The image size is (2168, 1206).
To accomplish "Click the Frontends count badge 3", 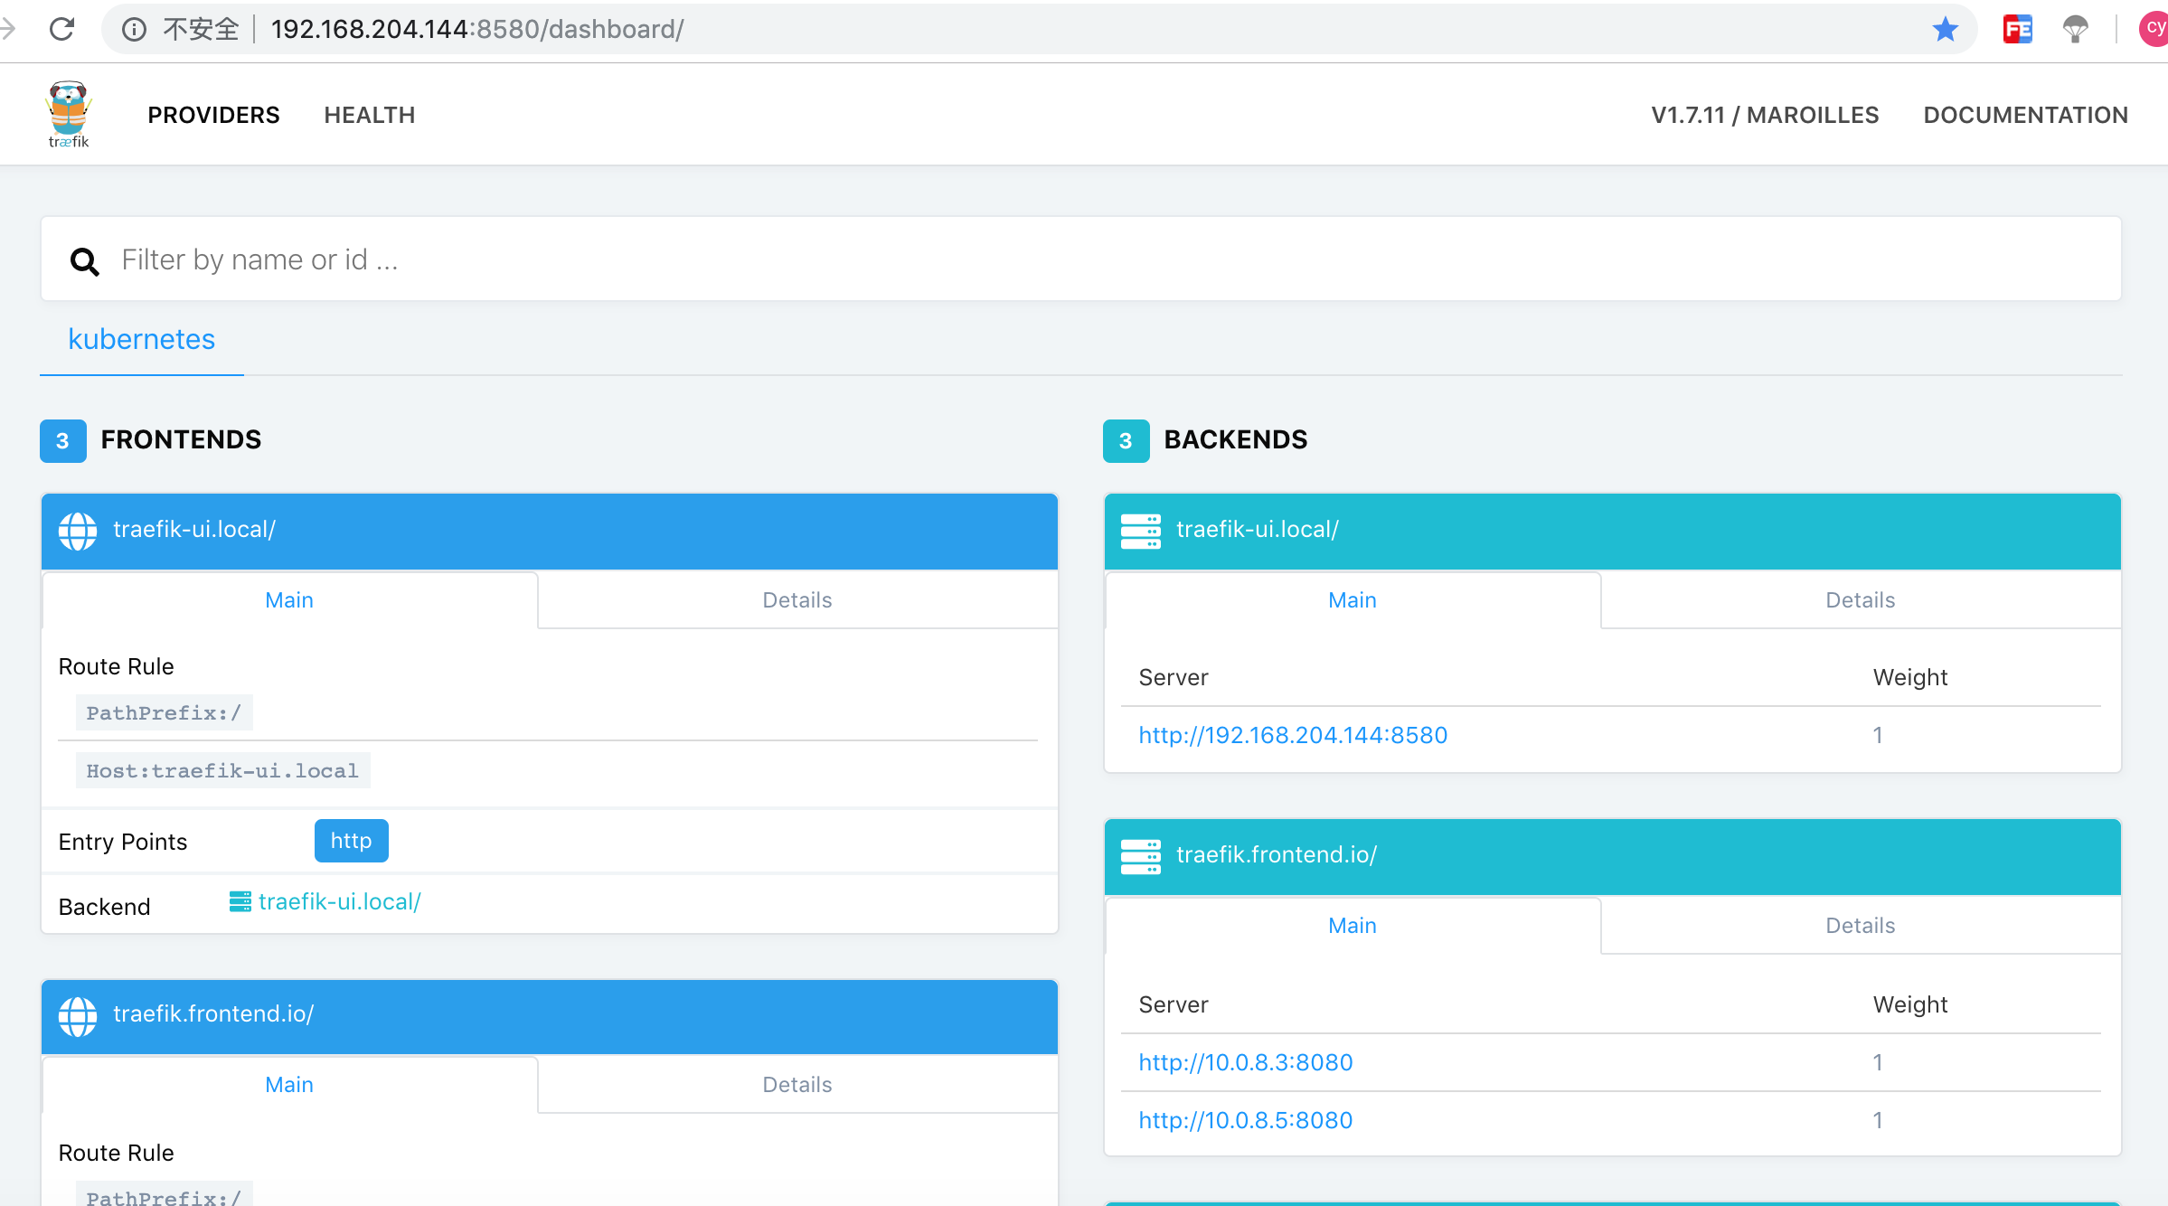I will click(62, 441).
